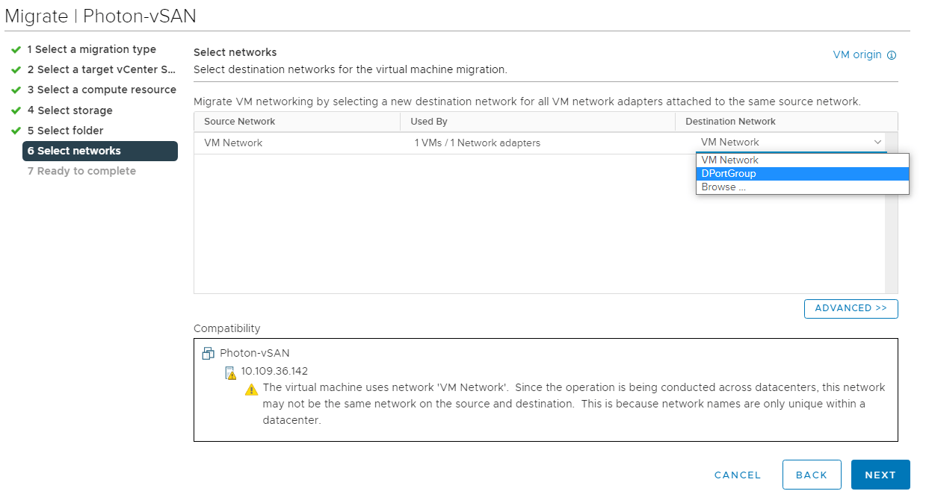Select VM Network option in dropdown list
The image size is (926, 497).
click(730, 160)
